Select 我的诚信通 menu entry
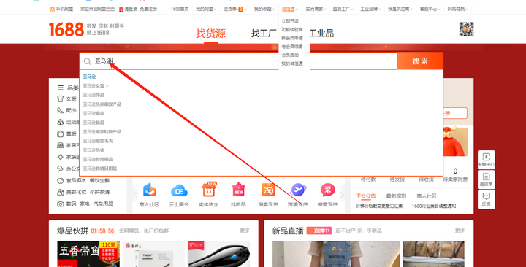Screen dimensions: 526x267 291,63
